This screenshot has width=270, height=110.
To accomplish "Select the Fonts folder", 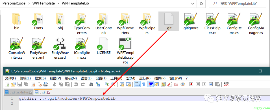I will coord(38,21).
